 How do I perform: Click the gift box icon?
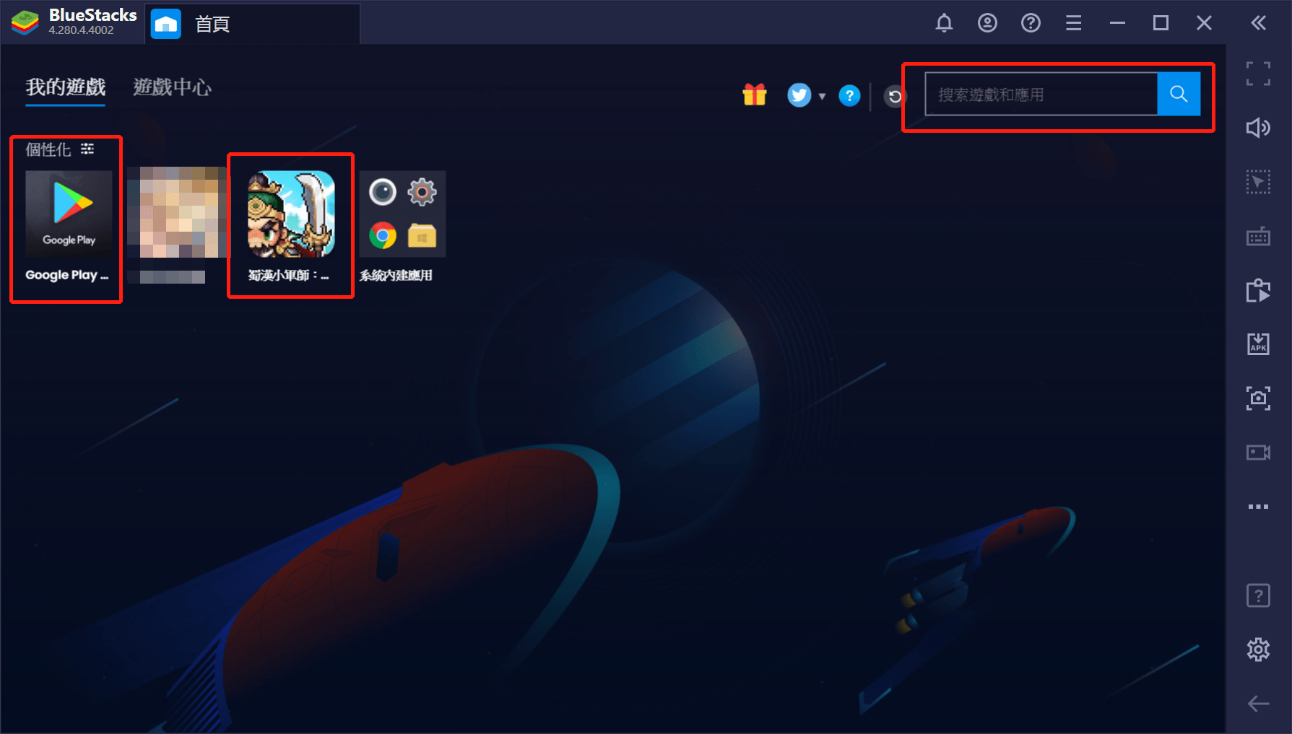coord(755,95)
